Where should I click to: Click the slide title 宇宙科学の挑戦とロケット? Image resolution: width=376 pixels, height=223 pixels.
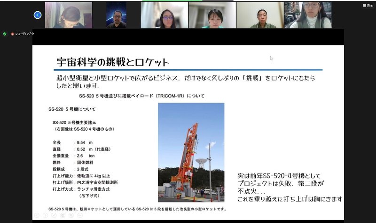click(113, 62)
